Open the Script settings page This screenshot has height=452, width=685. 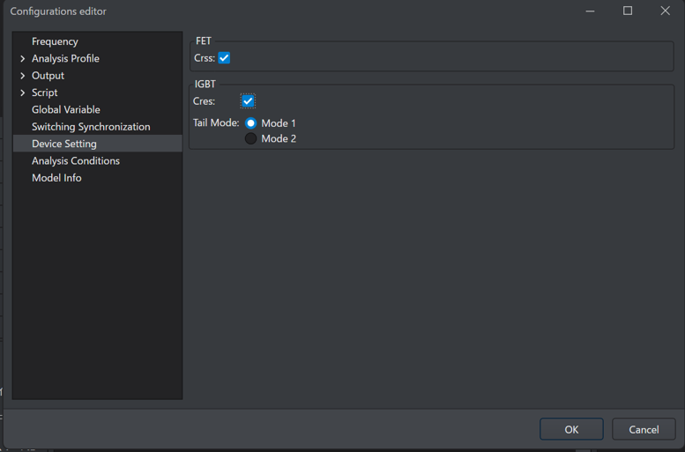(x=45, y=93)
